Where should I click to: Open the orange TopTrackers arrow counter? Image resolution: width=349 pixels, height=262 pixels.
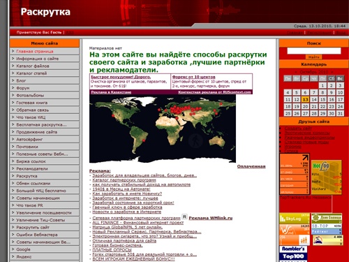coord(295,174)
